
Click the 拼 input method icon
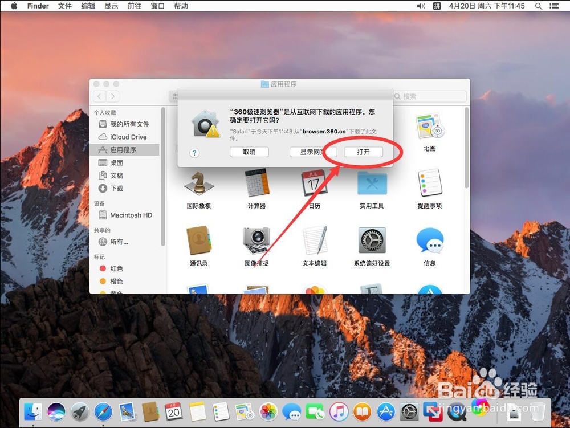pyautogui.click(x=437, y=6)
